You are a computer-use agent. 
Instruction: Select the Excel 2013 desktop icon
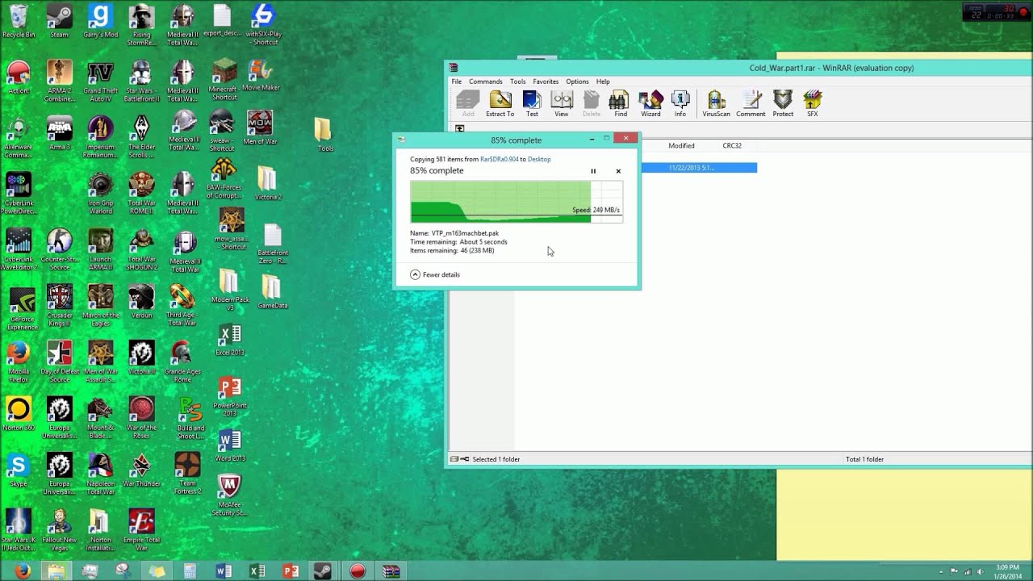(x=230, y=341)
